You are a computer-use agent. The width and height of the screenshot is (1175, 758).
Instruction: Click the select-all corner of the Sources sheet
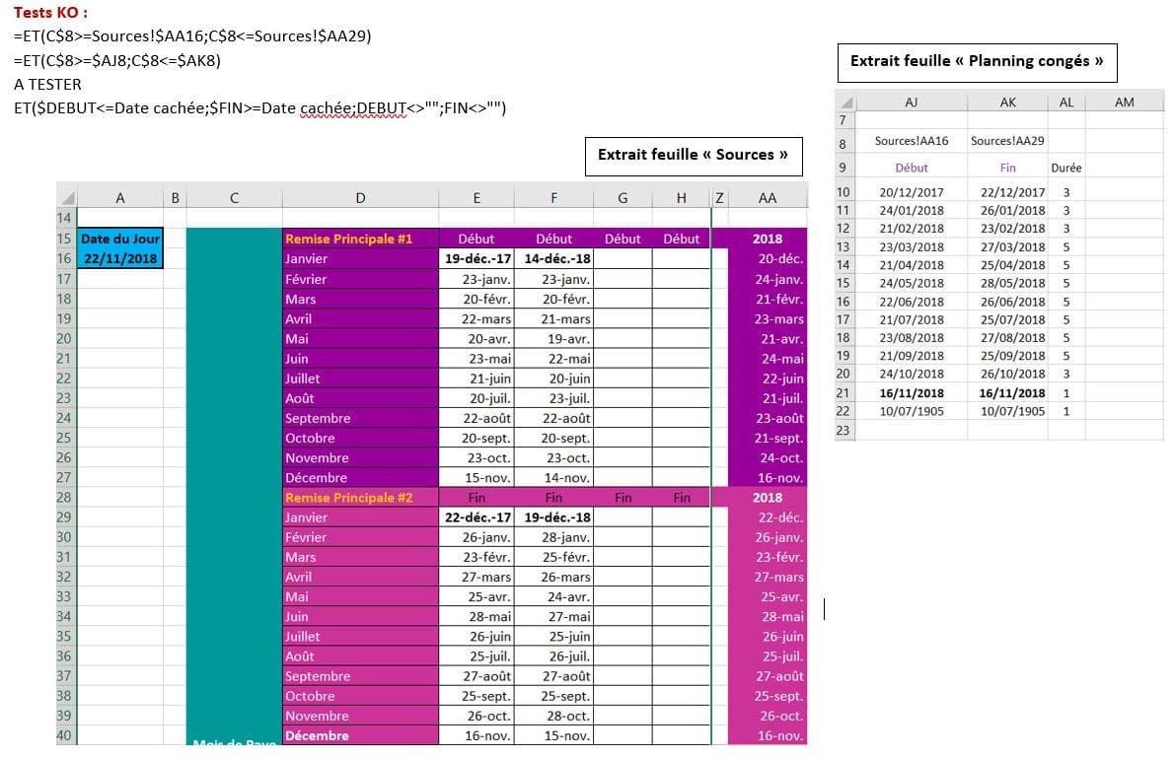tap(66, 197)
